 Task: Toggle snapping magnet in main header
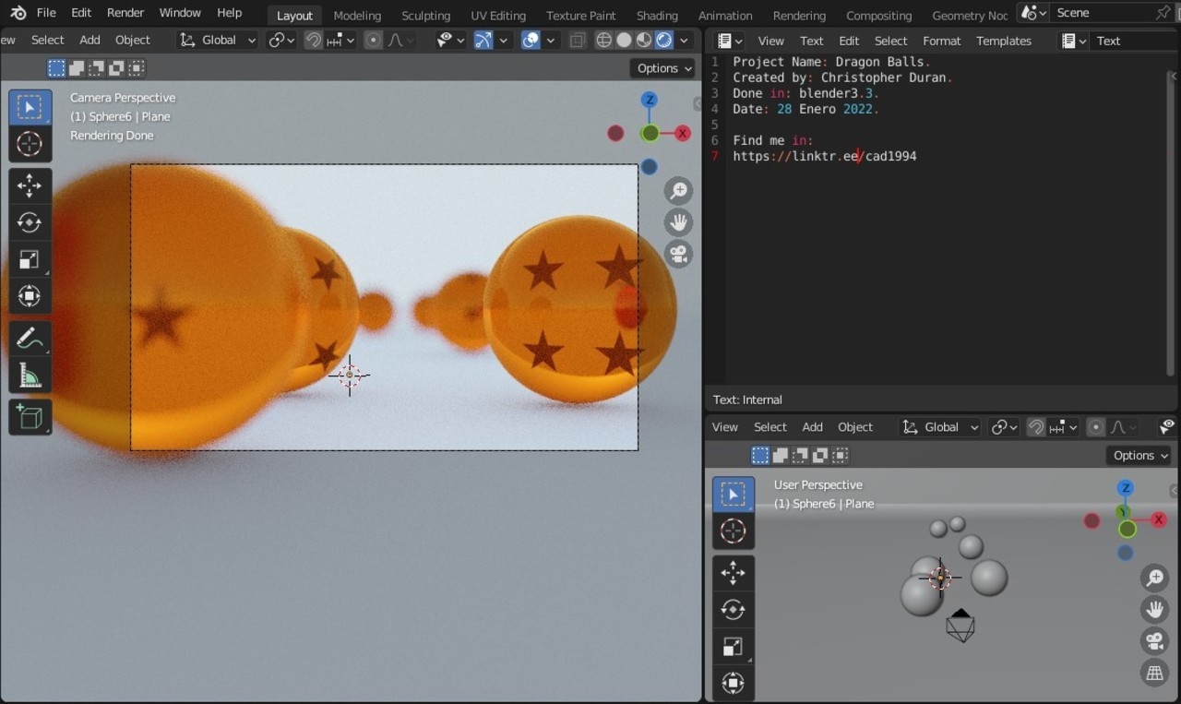(x=314, y=41)
